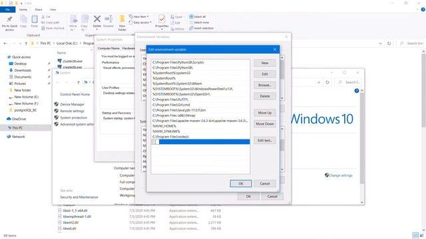Click the Explorer address bar dropdown chevron
This screenshot has width=426, height=239.
pos(380,43)
